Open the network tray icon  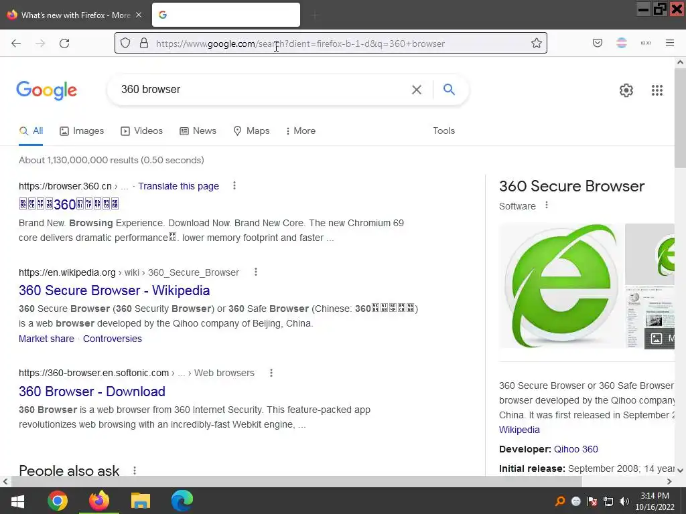point(608,501)
